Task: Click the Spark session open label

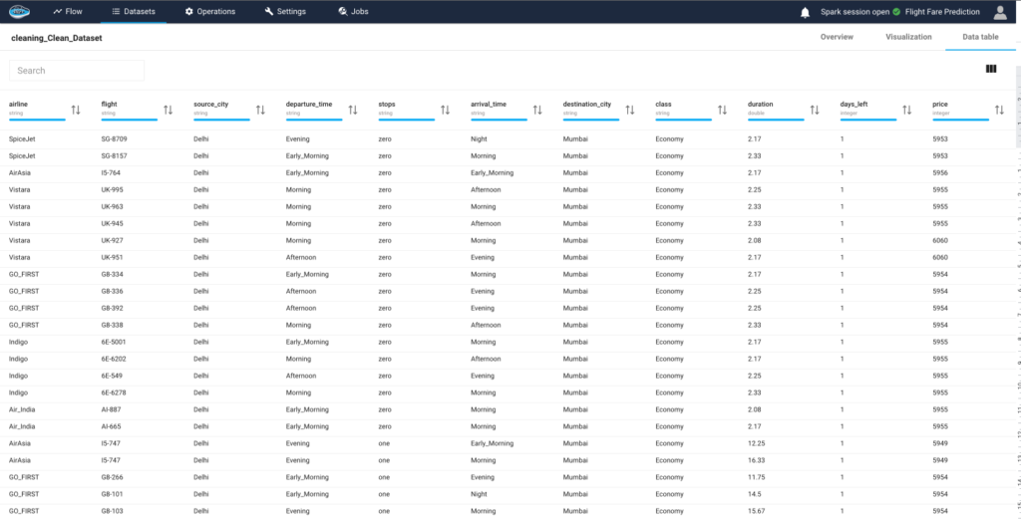Action: click(x=855, y=12)
